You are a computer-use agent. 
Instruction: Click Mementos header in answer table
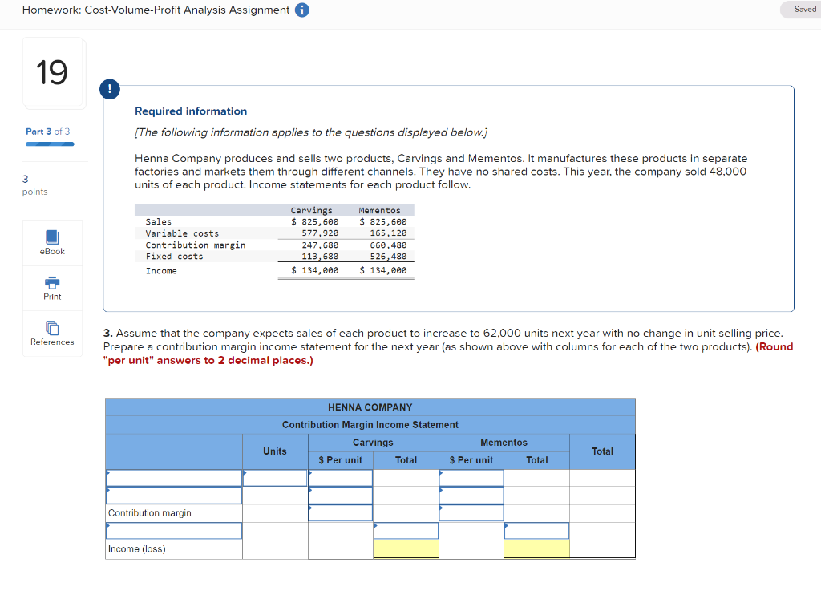click(x=504, y=443)
